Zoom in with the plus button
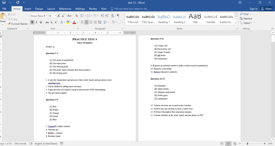Image resolution: width=275 pixels, height=146 pixels. coord(264,143)
